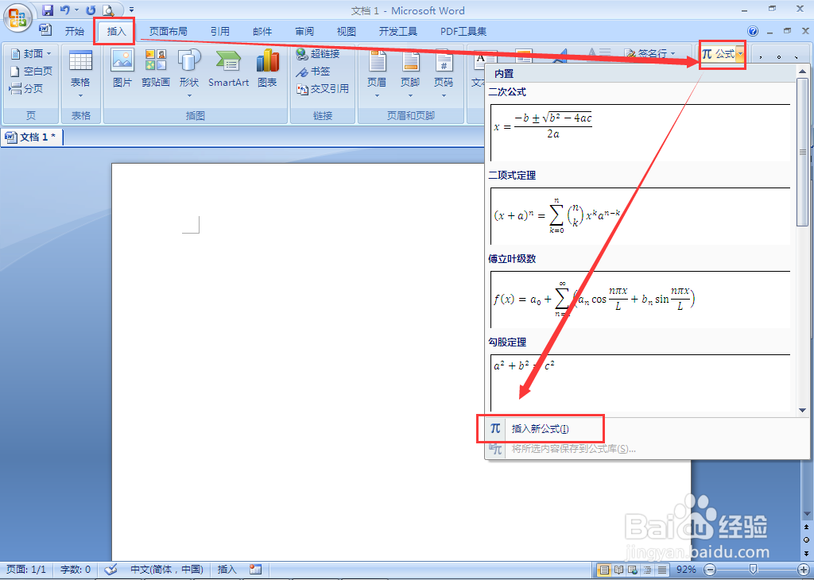This screenshot has width=814, height=580.
Task: Customize the Quick Access Toolbar
Action: [x=131, y=10]
